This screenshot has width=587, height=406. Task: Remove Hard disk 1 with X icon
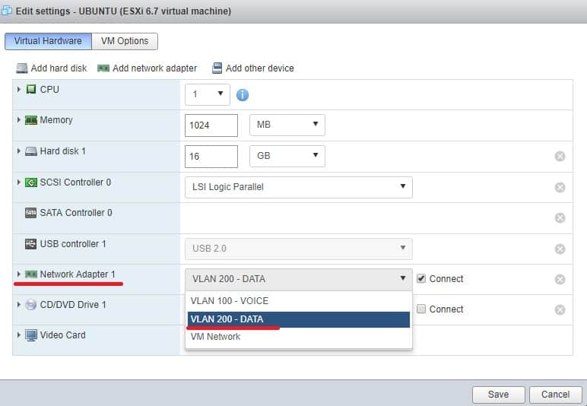click(x=560, y=157)
